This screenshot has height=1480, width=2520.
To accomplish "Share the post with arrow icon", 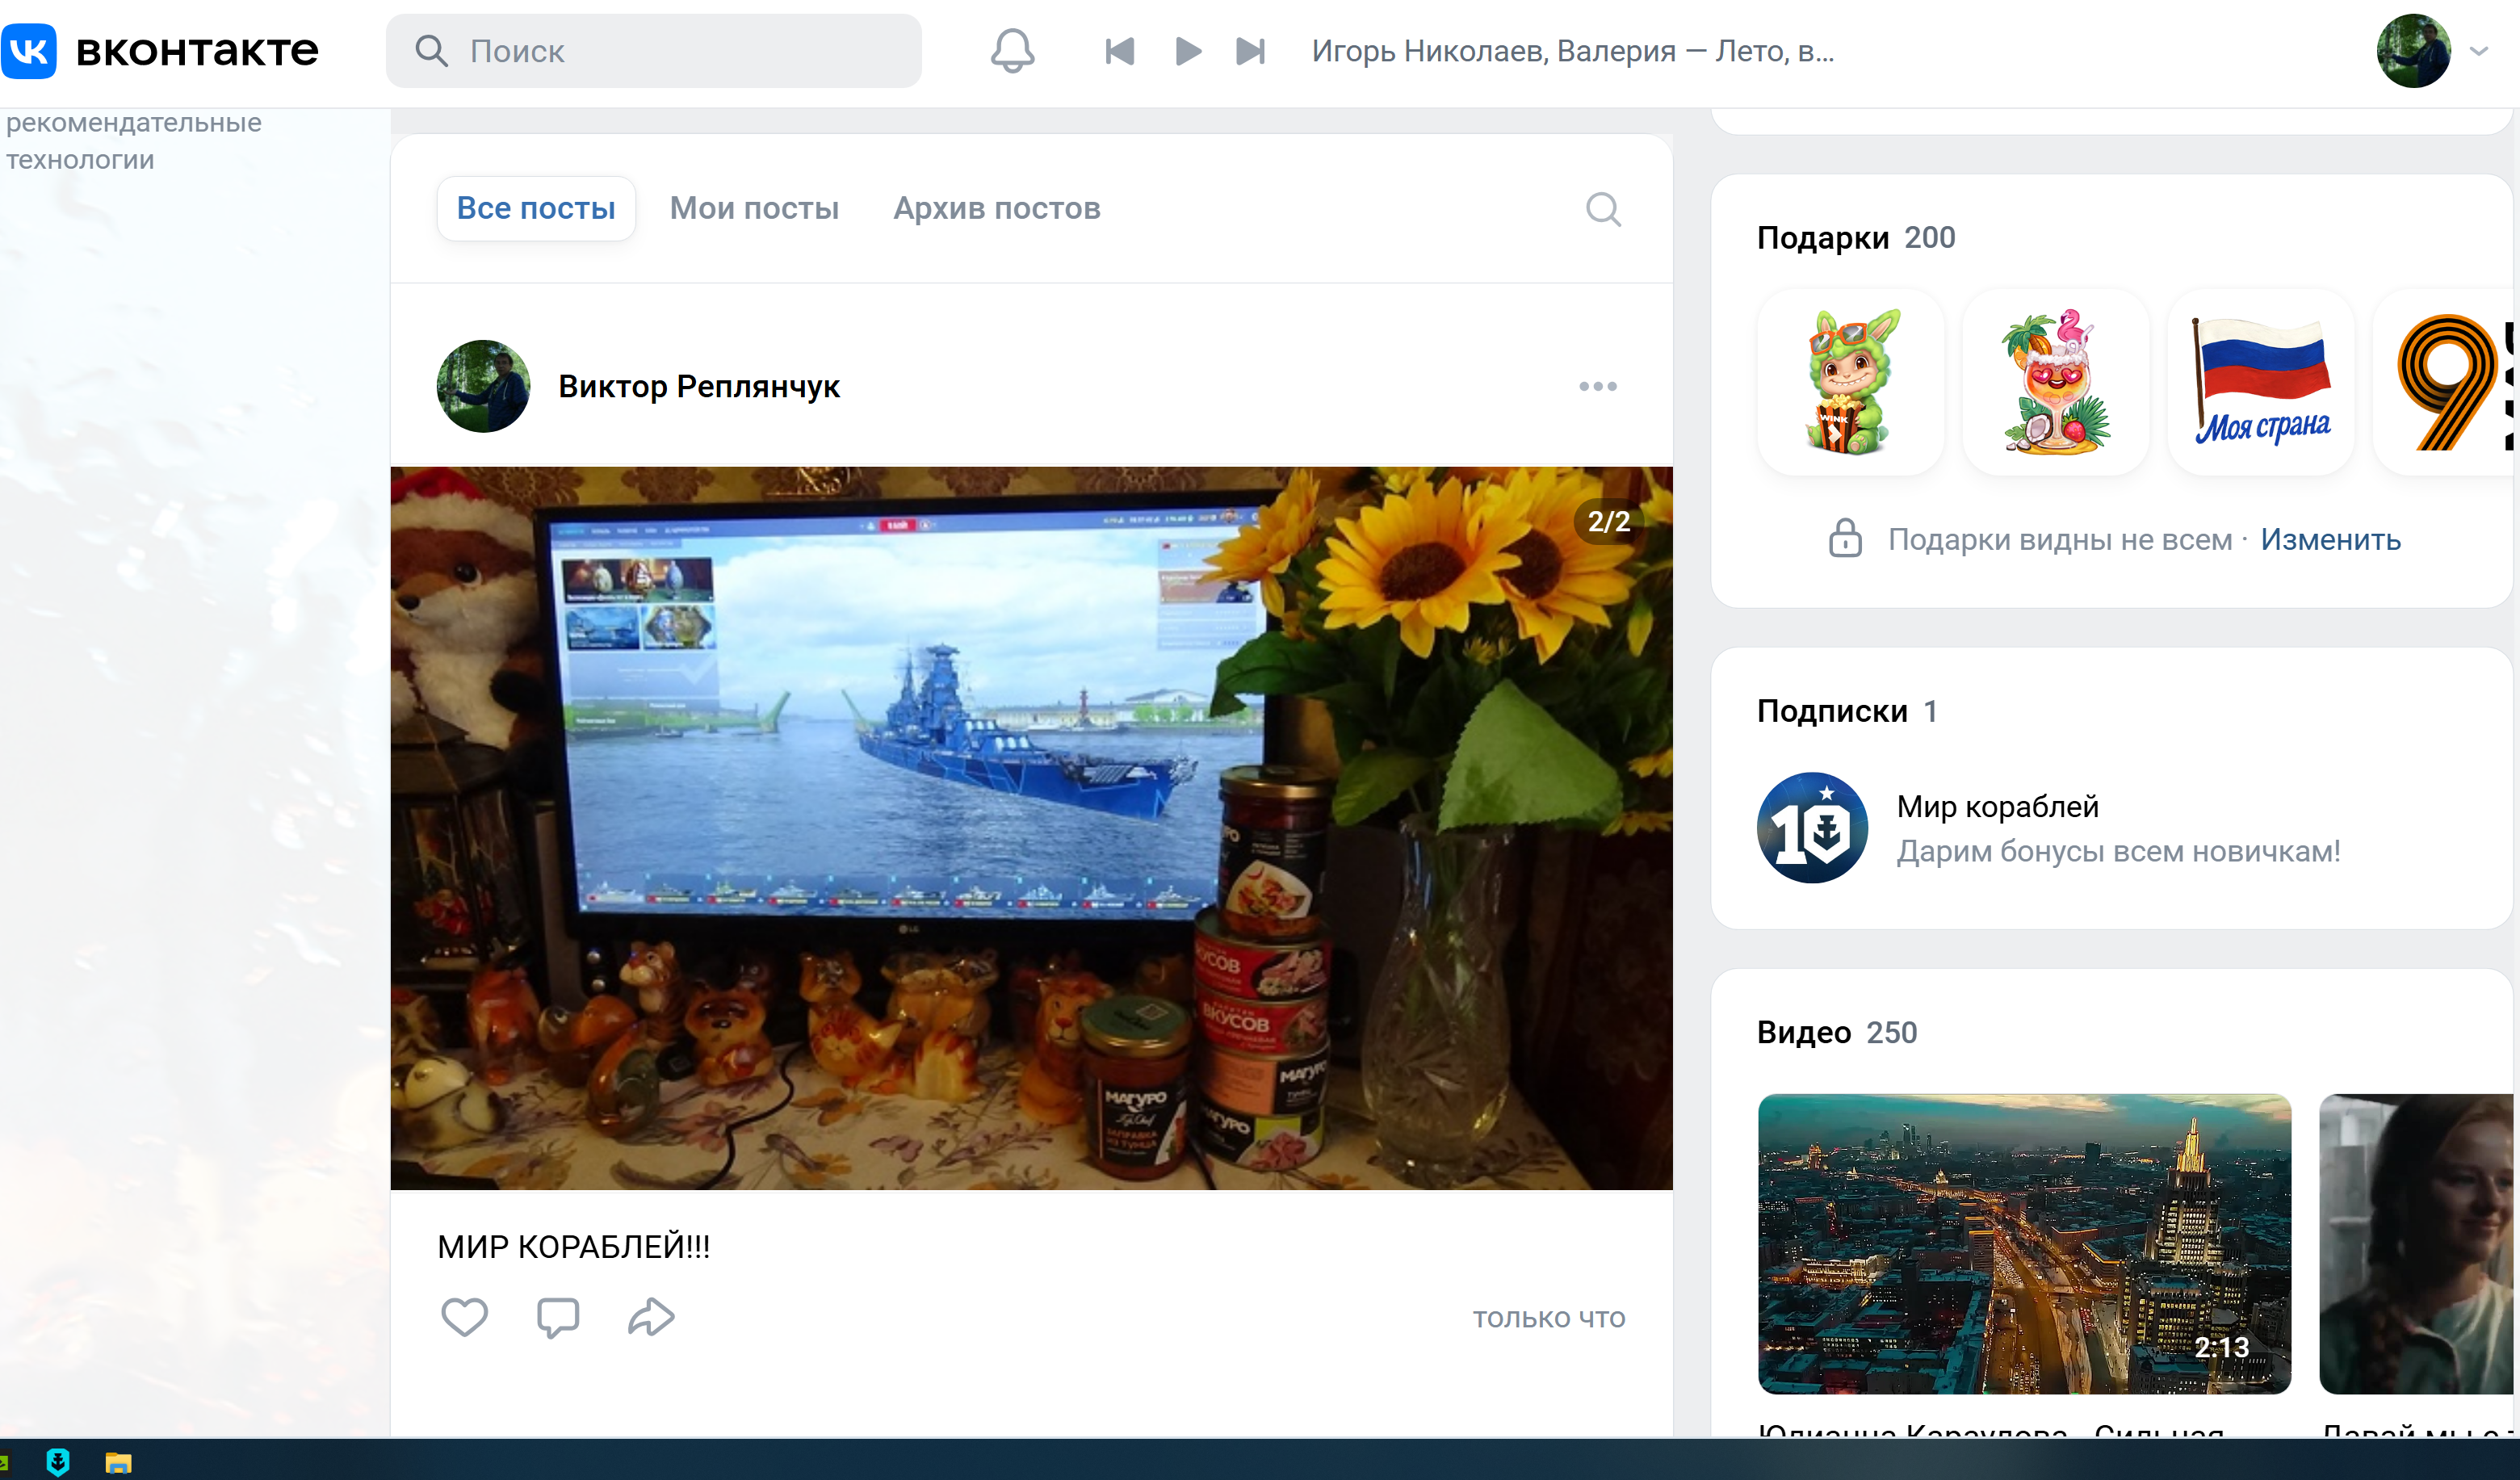I will [x=651, y=1317].
